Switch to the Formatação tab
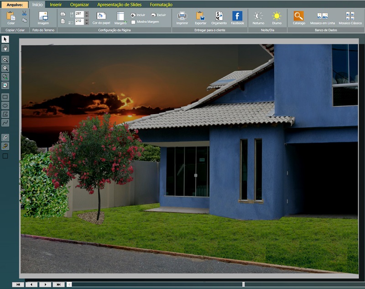The image size is (365, 289). pos(161,4)
